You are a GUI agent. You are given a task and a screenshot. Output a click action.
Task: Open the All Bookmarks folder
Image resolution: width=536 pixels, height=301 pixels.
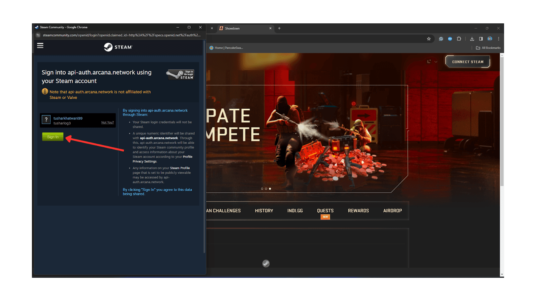pos(488,48)
